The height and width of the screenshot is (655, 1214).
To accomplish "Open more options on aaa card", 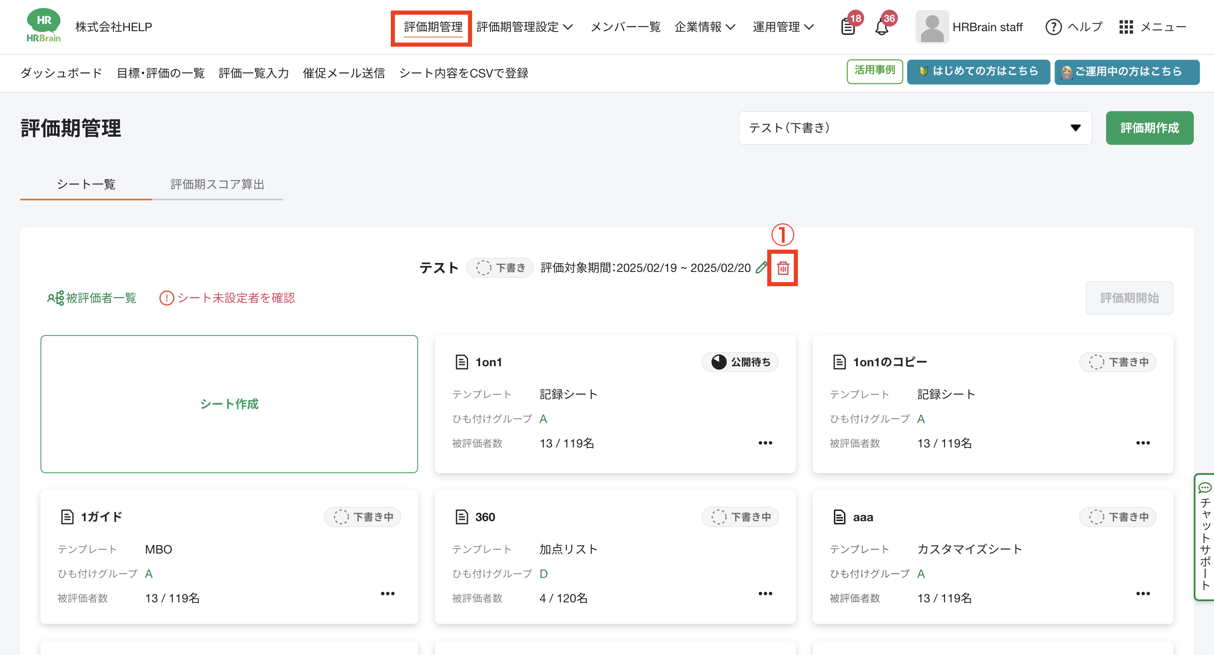I will point(1143,594).
